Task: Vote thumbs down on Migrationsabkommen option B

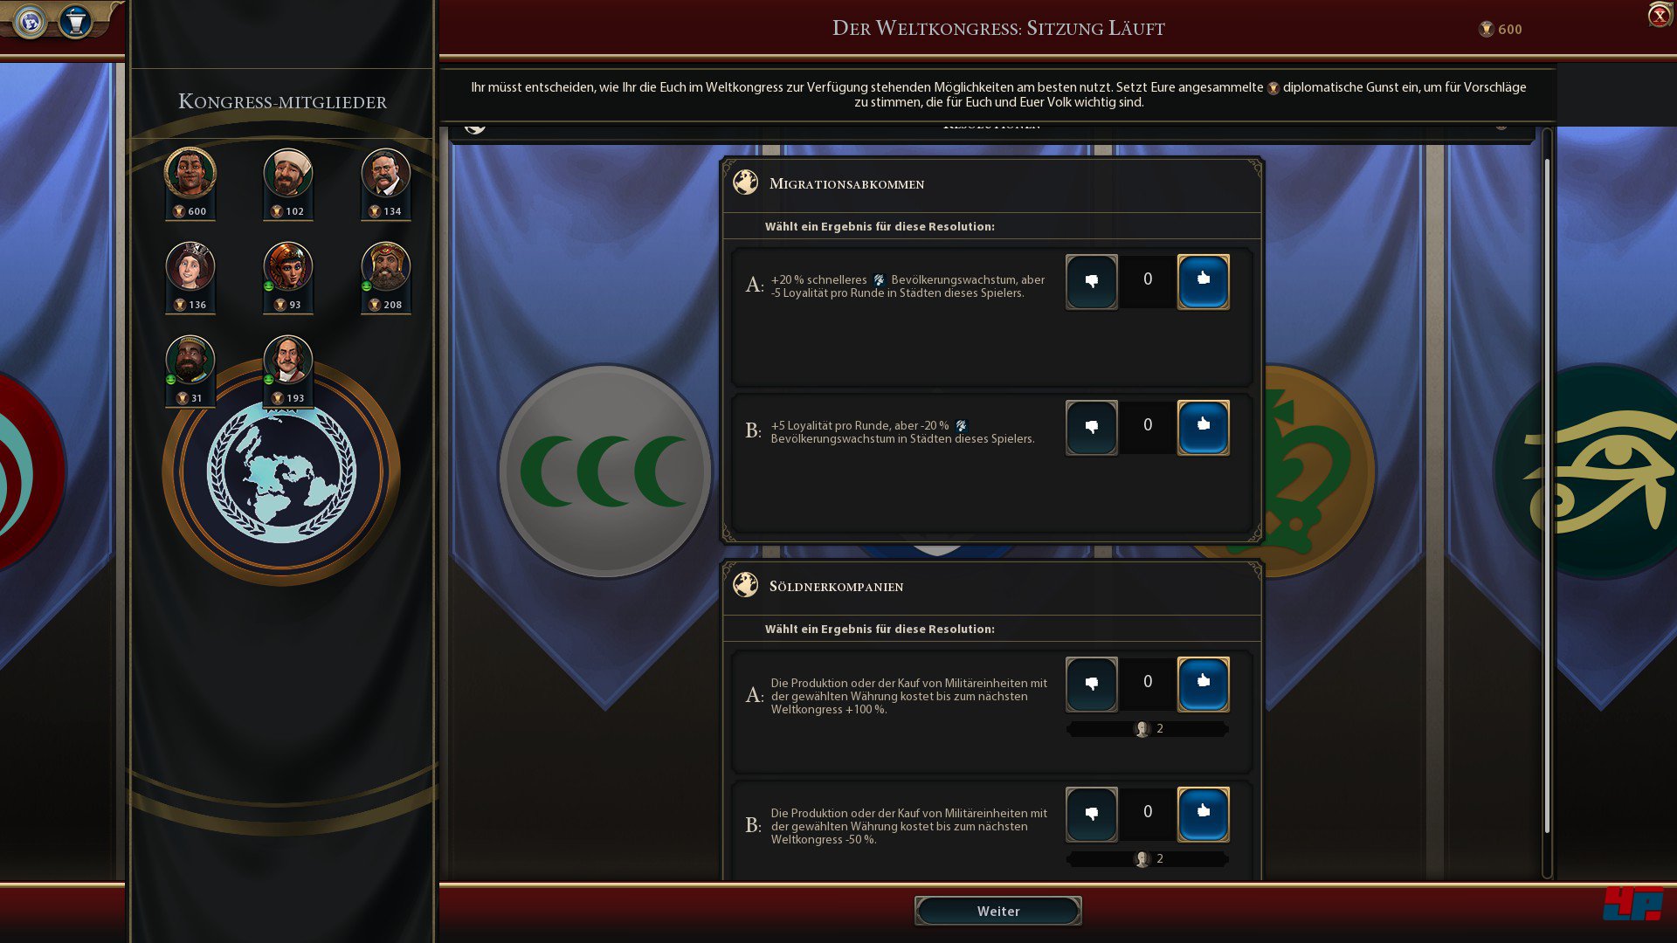Action: point(1091,427)
